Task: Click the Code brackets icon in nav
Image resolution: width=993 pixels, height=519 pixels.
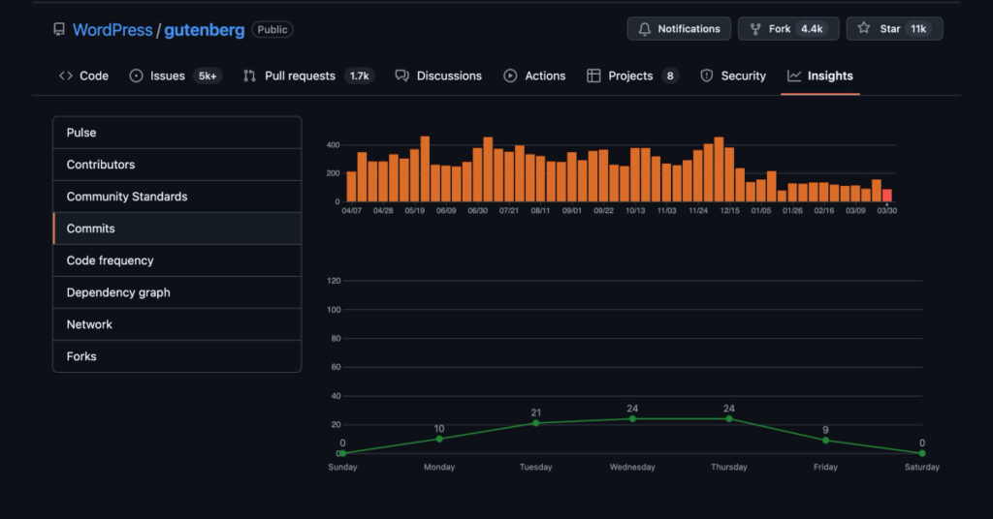Action: click(66, 76)
